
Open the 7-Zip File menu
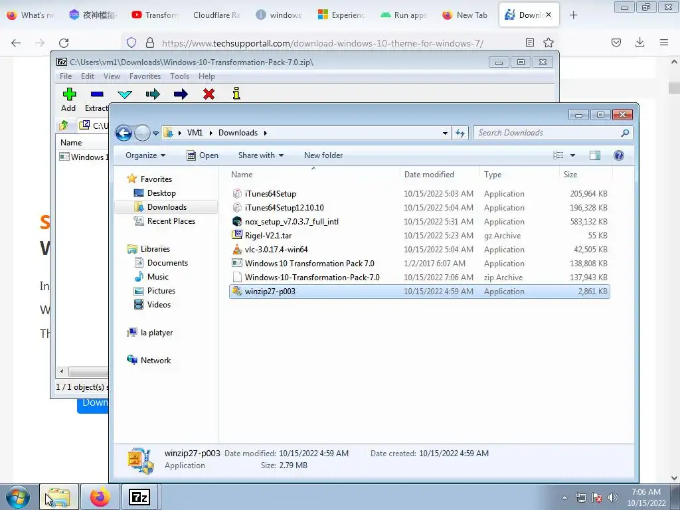(66, 76)
